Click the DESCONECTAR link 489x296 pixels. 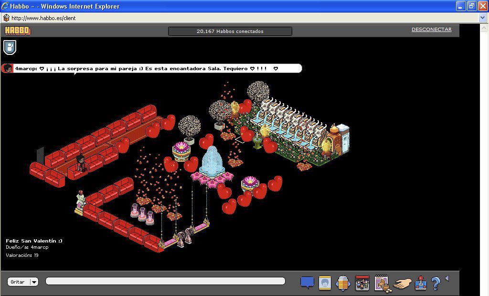(x=431, y=29)
